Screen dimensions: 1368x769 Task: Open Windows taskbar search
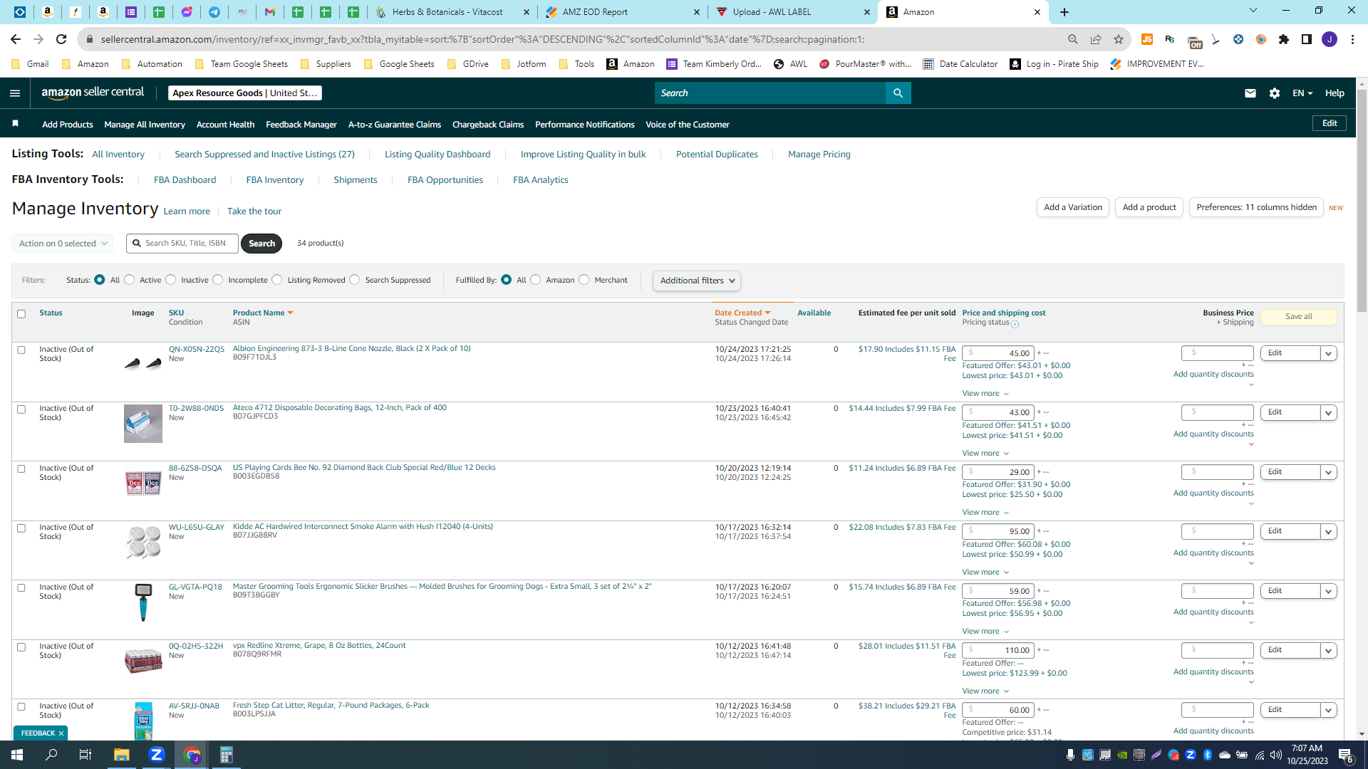pyautogui.click(x=51, y=755)
